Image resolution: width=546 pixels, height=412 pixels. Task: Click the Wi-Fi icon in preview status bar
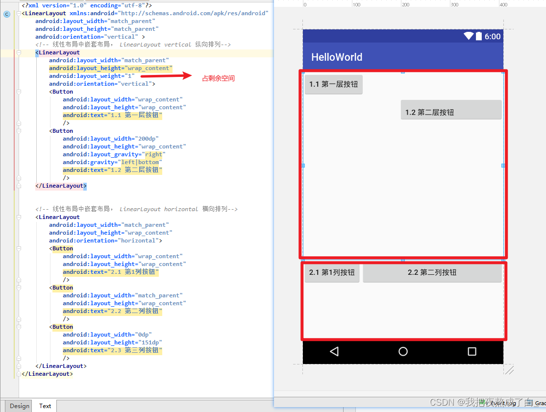469,36
